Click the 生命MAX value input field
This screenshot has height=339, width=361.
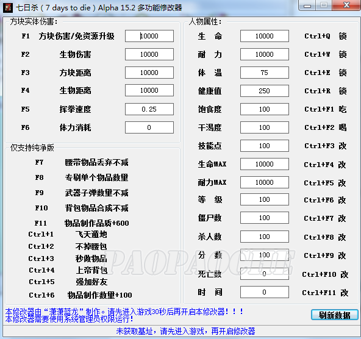[265, 164]
